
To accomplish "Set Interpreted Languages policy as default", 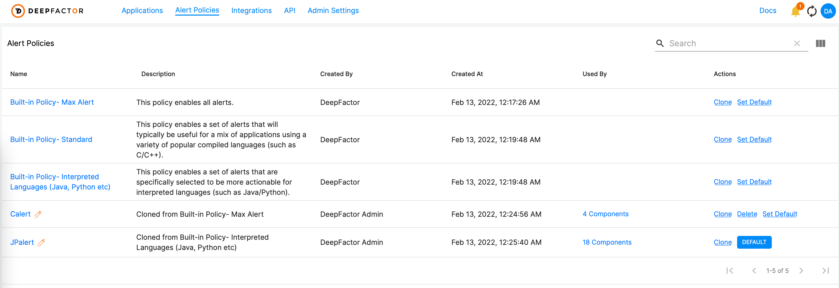I will (x=754, y=182).
